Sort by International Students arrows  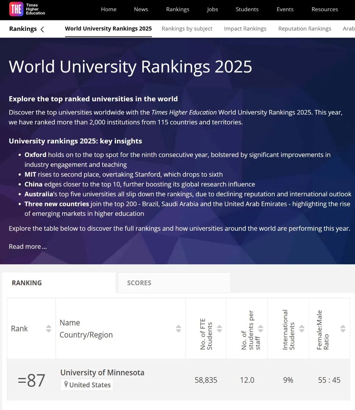coord(302,329)
